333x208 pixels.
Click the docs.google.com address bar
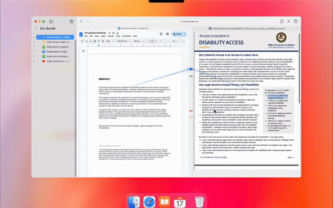(189, 22)
